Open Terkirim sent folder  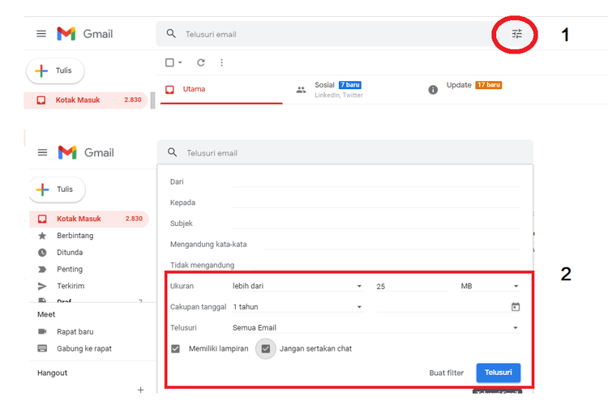pyautogui.click(x=71, y=286)
